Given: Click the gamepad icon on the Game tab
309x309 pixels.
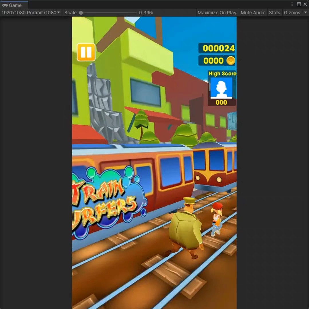Looking at the screenshot, I should 5,5.
